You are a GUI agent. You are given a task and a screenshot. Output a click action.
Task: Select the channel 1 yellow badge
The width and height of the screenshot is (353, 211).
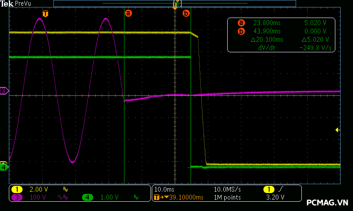coord(17,189)
